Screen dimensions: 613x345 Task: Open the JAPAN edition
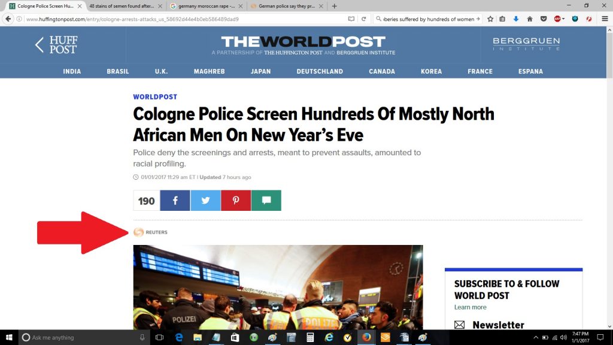pyautogui.click(x=261, y=71)
